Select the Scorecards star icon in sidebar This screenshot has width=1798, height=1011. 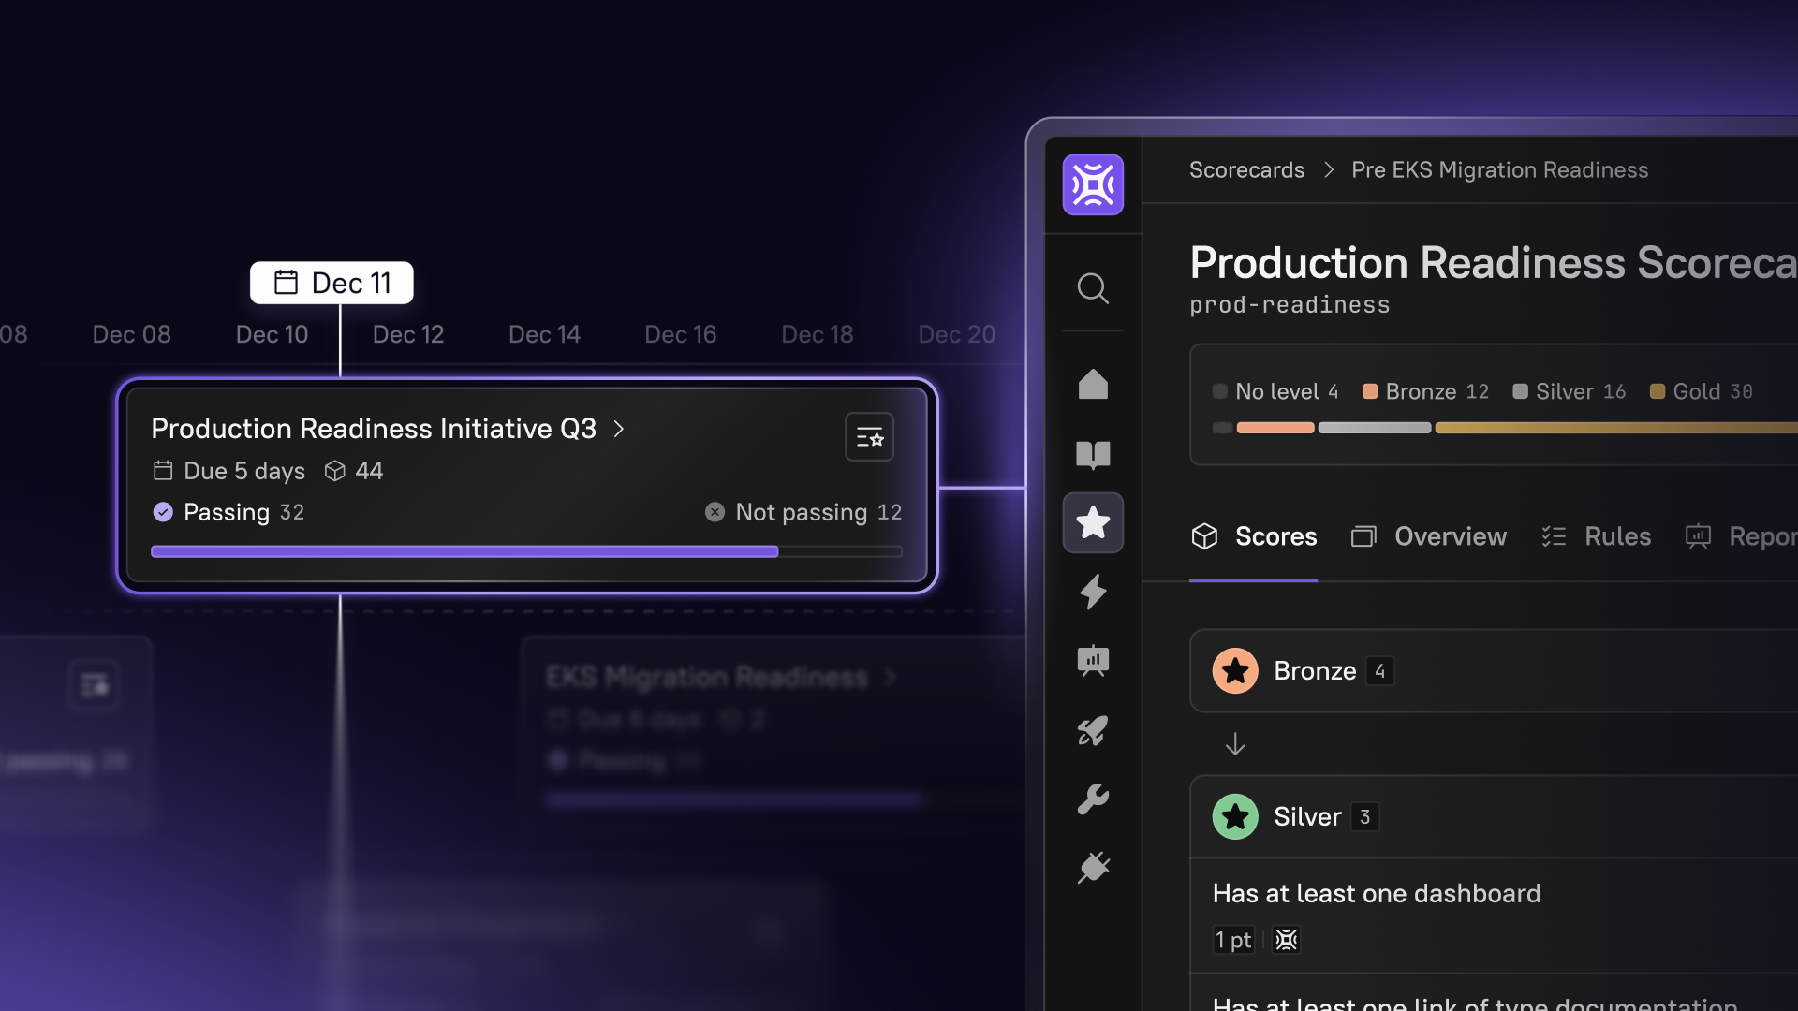tap(1093, 522)
